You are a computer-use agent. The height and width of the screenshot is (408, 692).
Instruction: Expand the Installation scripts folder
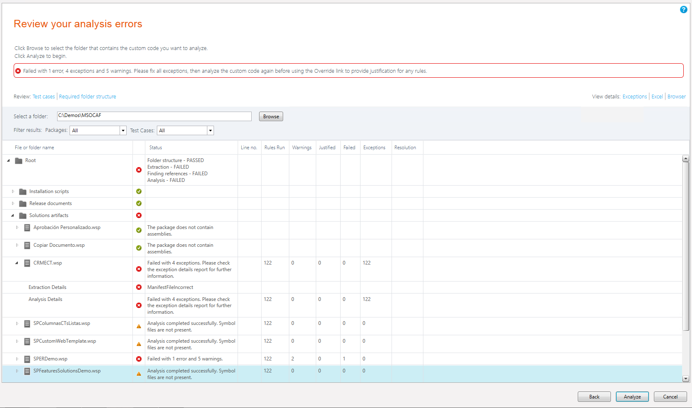13,191
